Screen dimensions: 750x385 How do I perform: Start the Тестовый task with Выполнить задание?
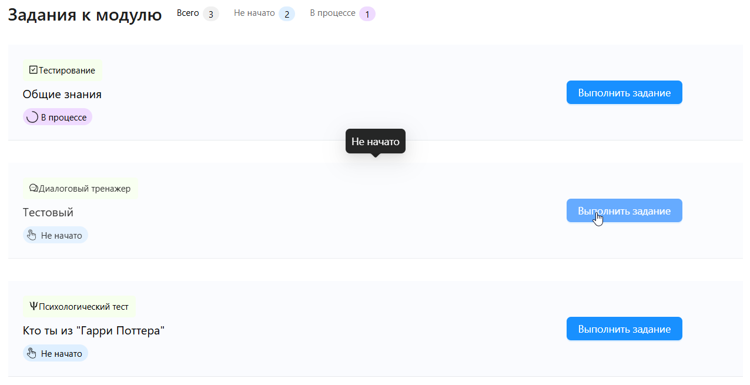(x=624, y=210)
